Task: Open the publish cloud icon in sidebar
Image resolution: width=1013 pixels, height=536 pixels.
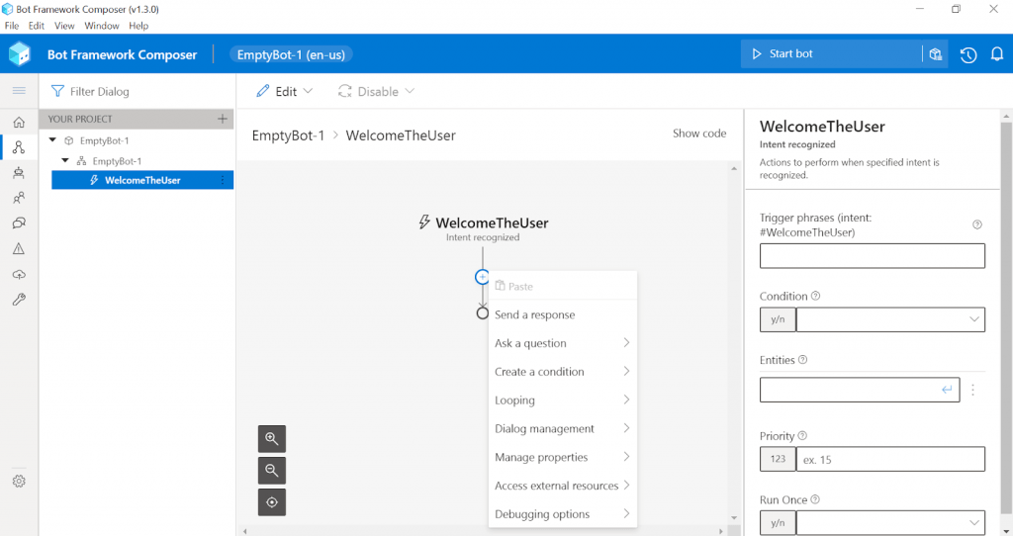Action: tap(19, 274)
